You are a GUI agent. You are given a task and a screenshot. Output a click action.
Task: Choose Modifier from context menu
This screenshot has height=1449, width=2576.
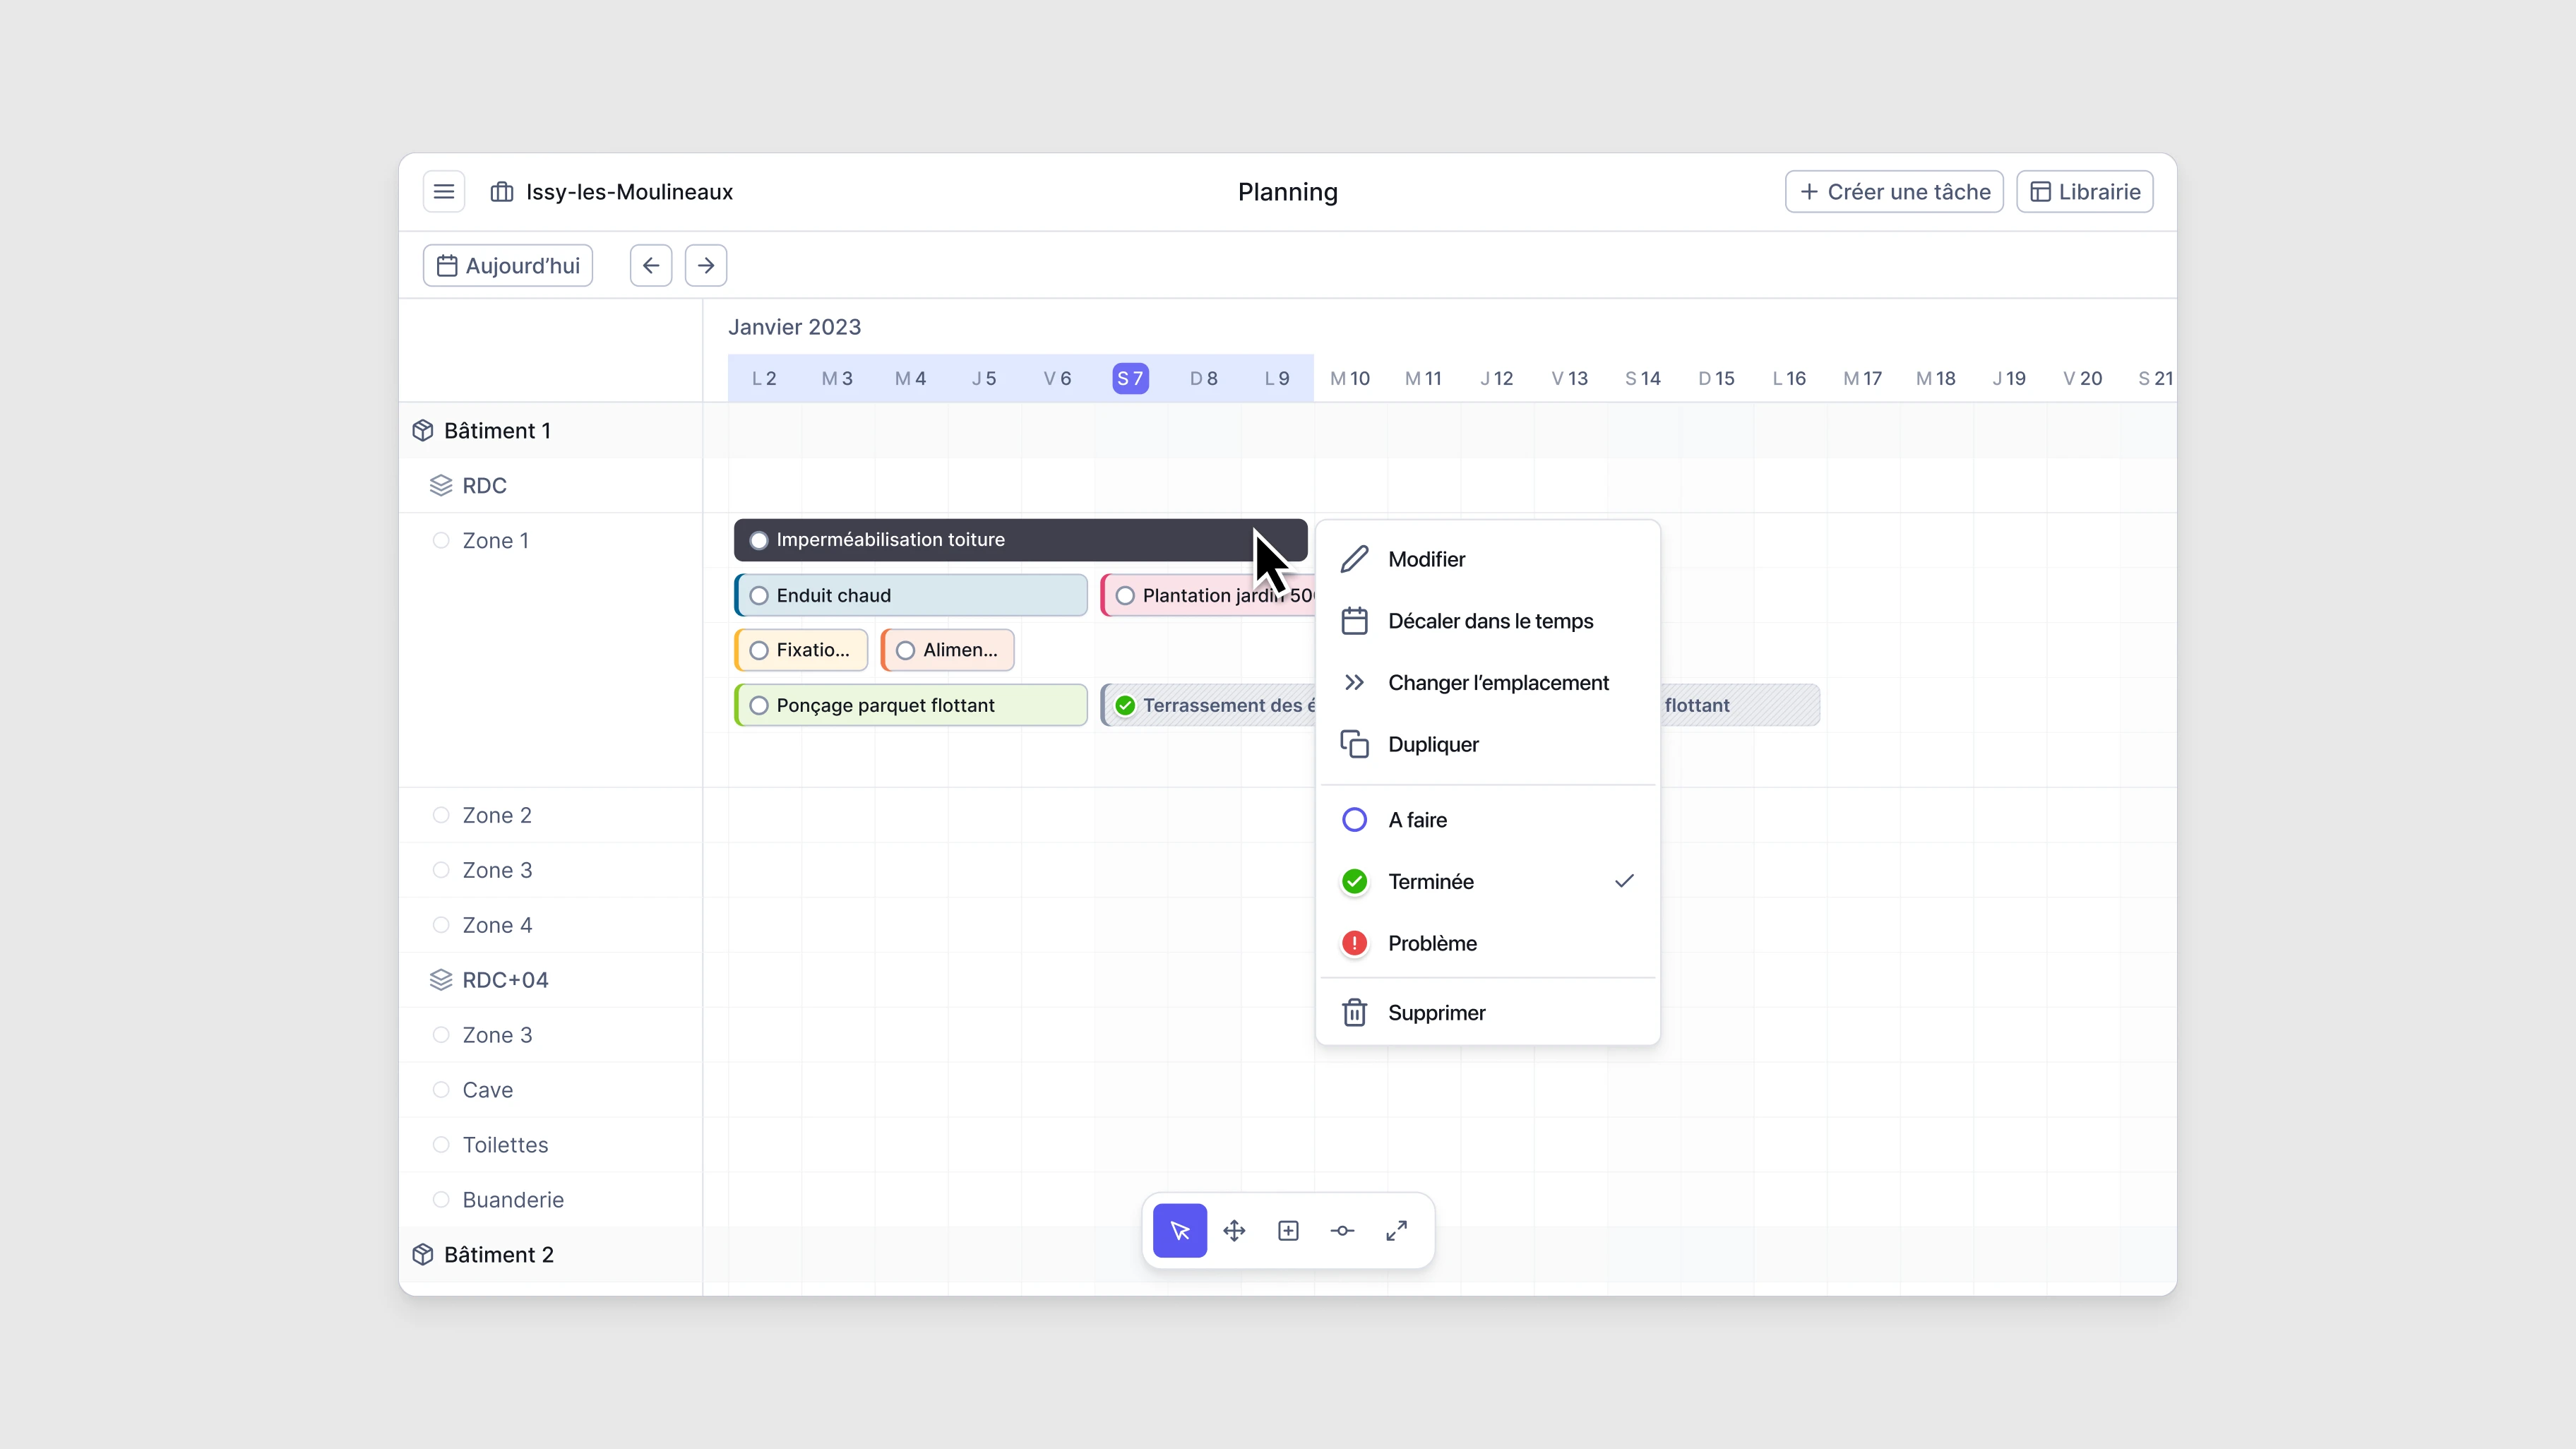point(1426,559)
